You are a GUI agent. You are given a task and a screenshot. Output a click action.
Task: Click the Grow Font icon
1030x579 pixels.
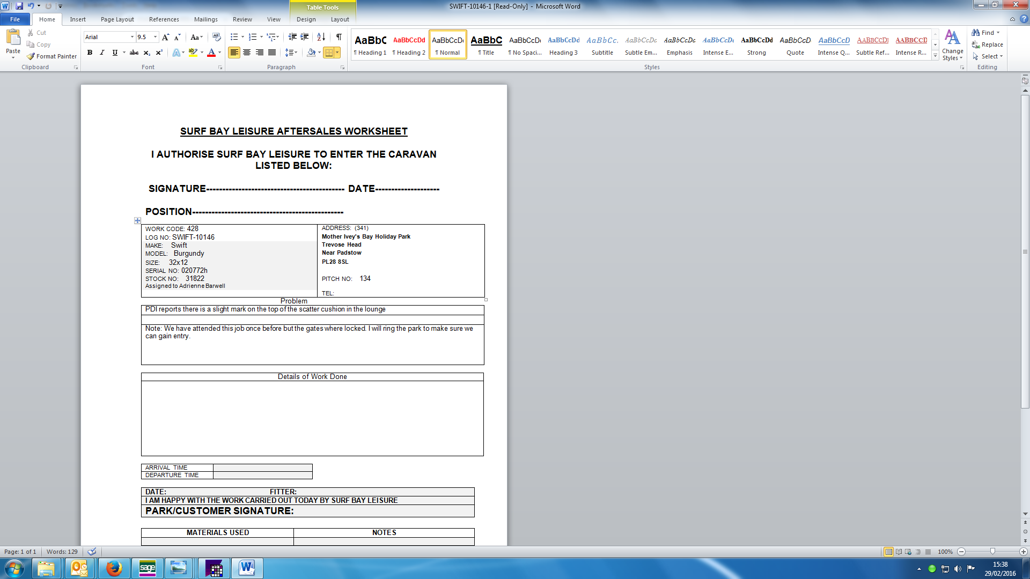[165, 37]
